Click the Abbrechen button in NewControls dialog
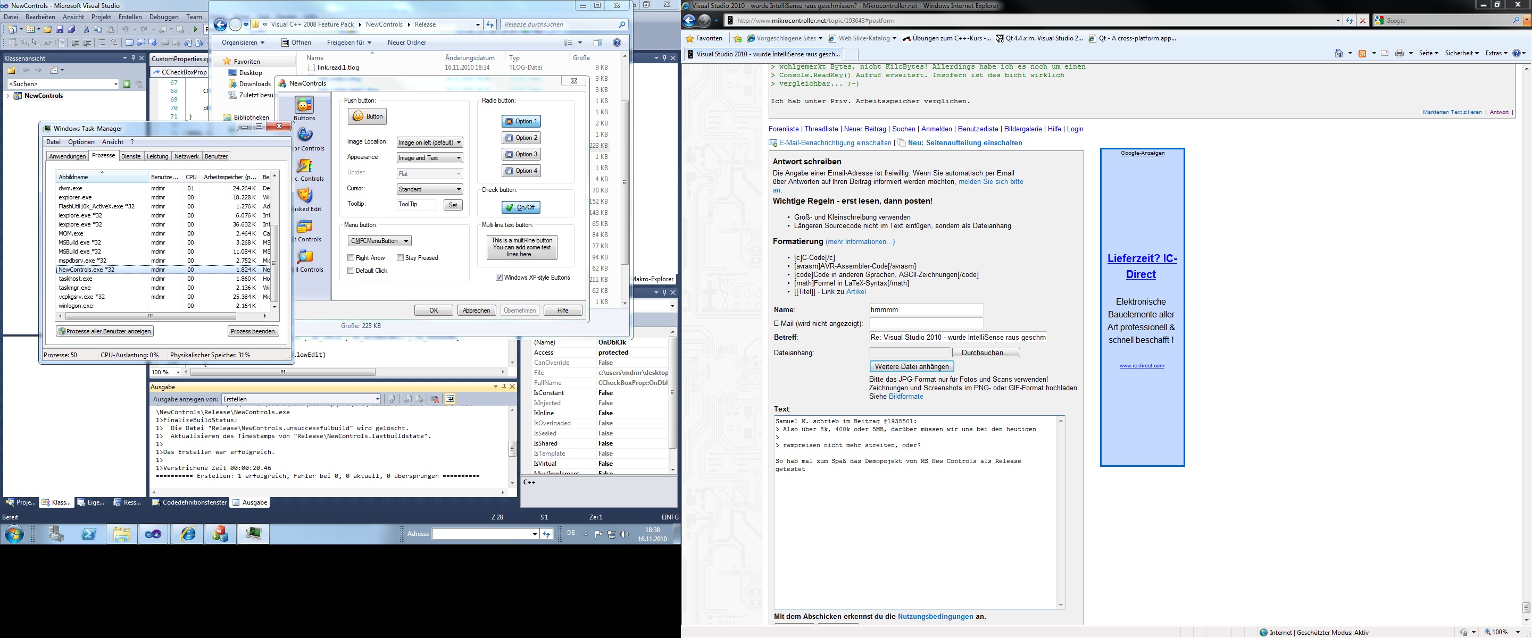The width and height of the screenshot is (1532, 638). pyautogui.click(x=477, y=310)
